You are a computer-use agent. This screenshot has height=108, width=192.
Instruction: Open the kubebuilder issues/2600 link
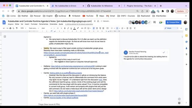(65, 95)
